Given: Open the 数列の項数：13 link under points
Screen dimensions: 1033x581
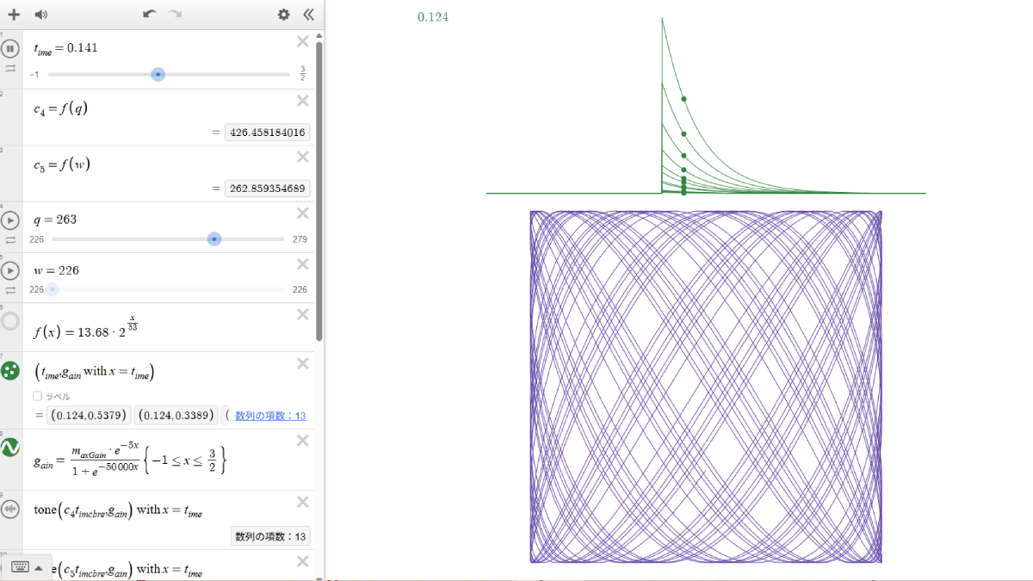Looking at the screenshot, I should click(270, 416).
